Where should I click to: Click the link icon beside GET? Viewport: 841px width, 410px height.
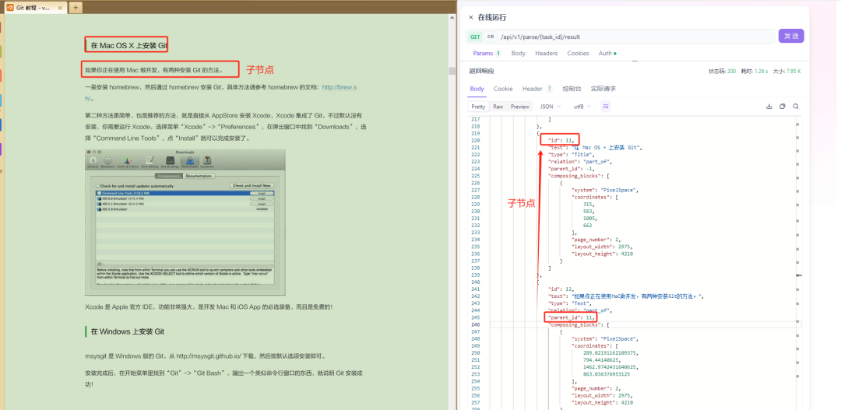coord(491,37)
